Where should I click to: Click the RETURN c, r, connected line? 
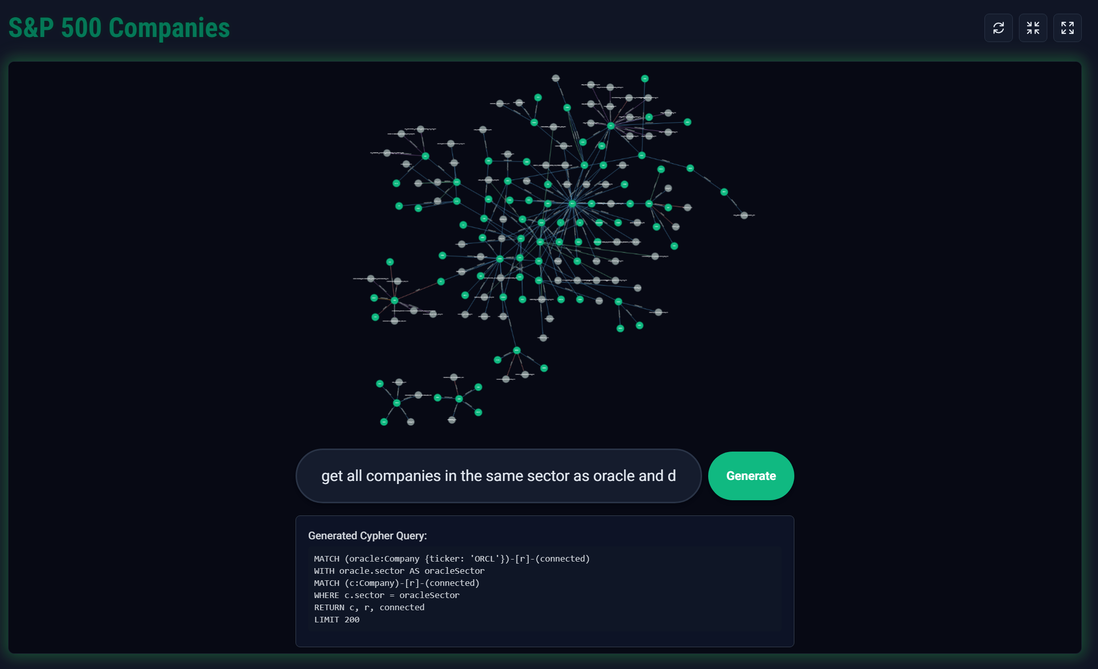pos(369,607)
